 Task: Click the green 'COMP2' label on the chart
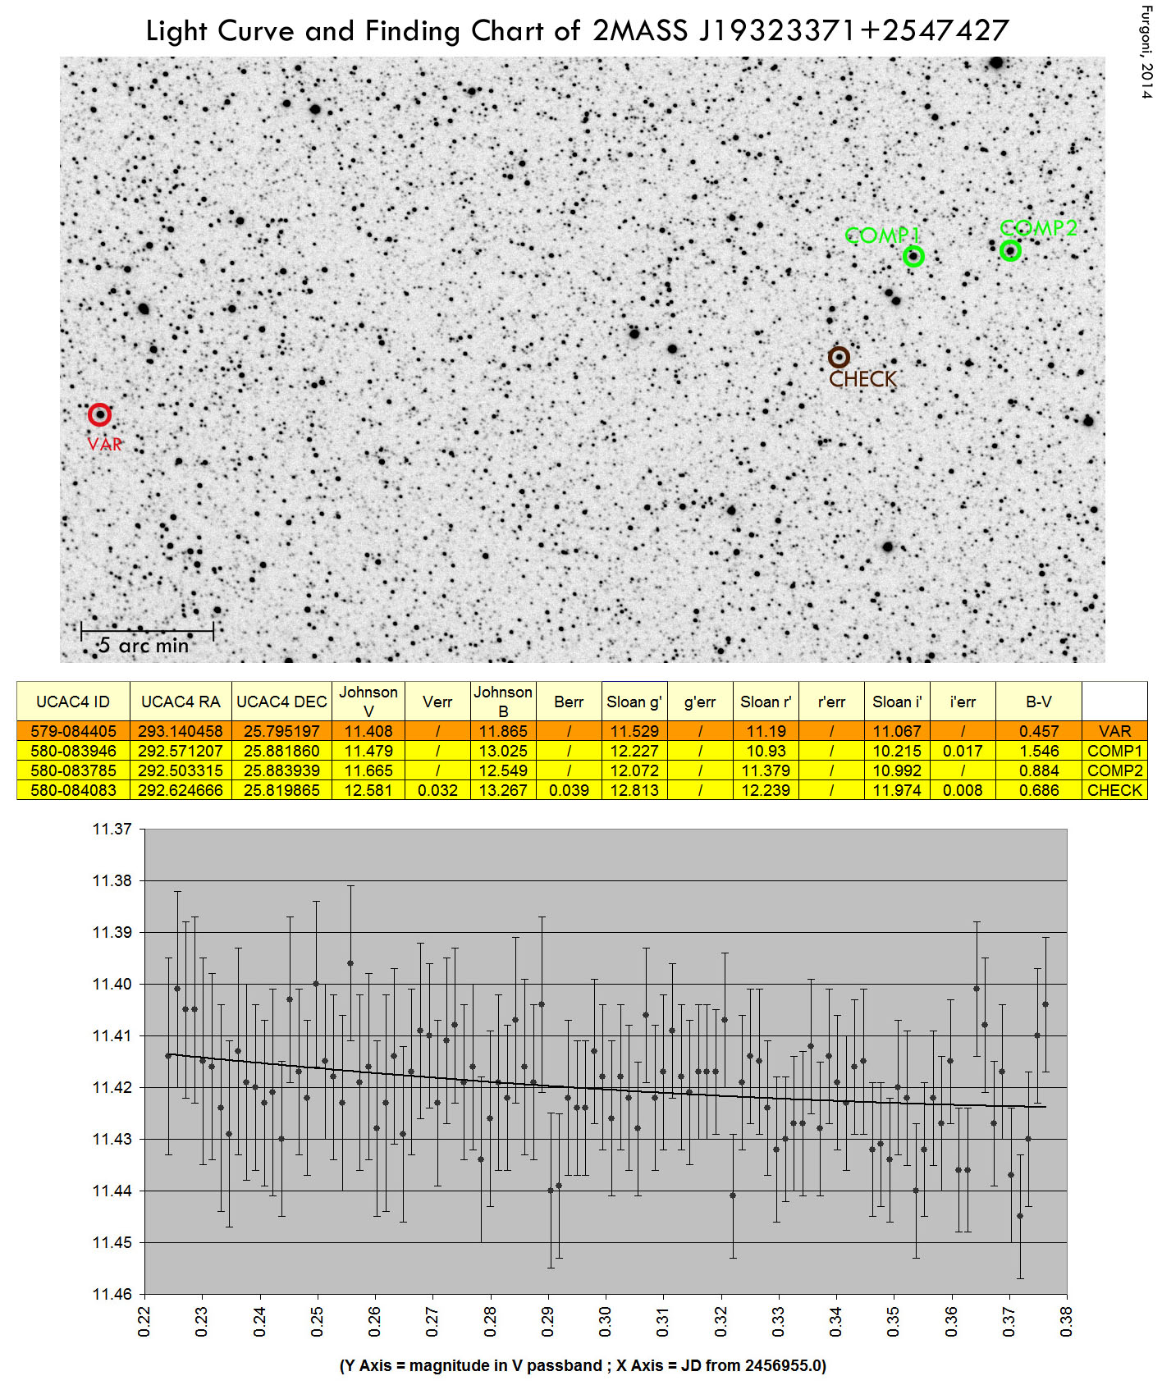tap(1038, 228)
